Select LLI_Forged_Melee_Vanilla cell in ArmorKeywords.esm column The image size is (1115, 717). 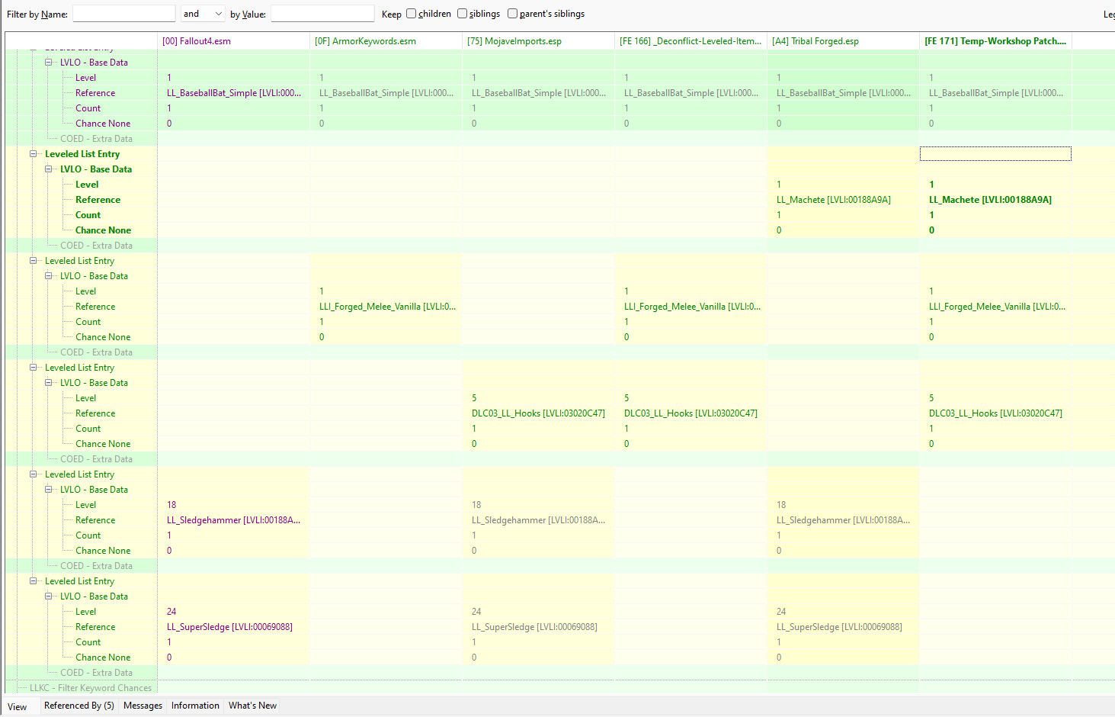386,307
